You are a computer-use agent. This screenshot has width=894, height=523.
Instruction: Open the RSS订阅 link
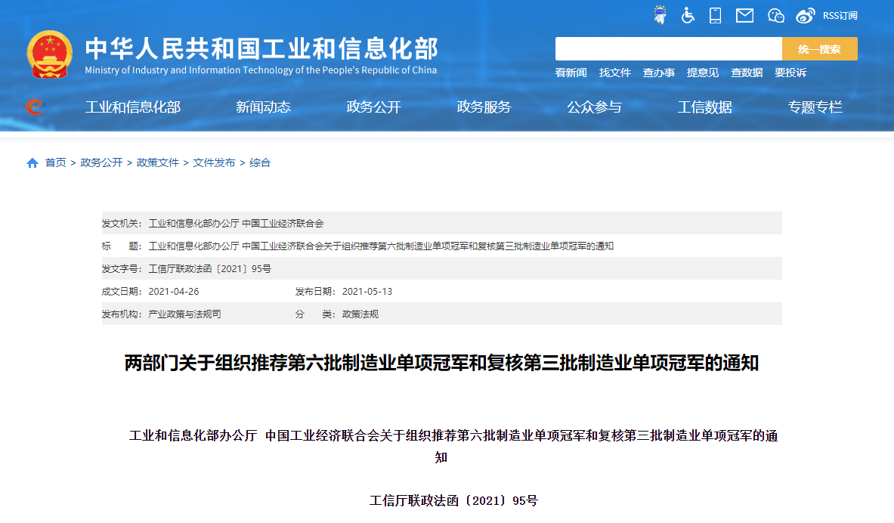click(x=840, y=15)
